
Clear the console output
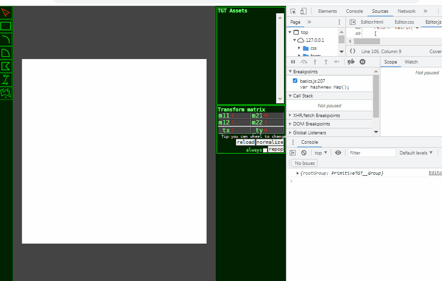coord(304,153)
